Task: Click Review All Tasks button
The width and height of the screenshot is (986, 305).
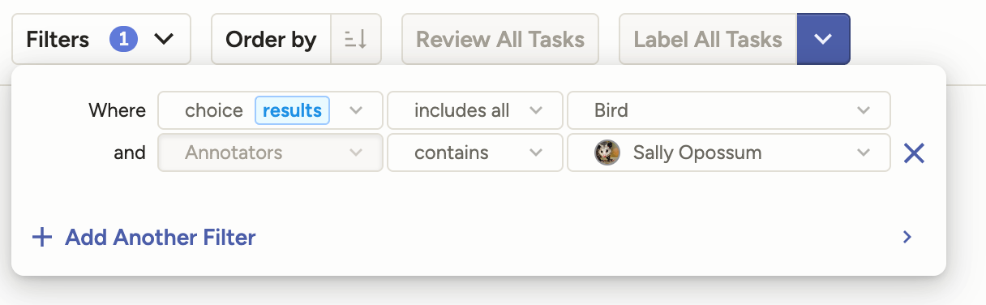Action: [x=500, y=39]
